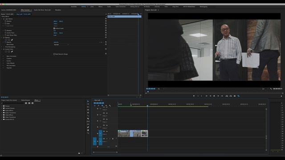285x160 pixels.
Task: Create ellipse mask under Lumetri Color
Action: coord(6,52)
